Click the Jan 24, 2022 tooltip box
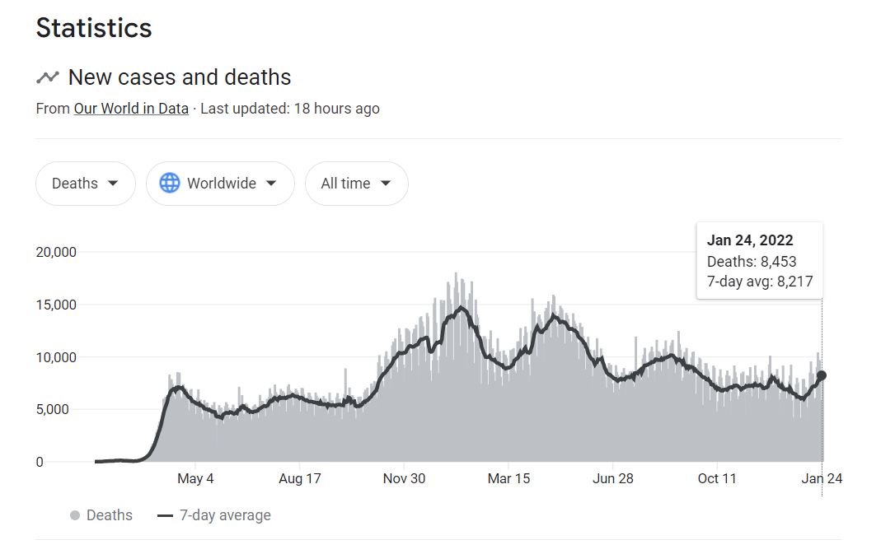Screen dimensions: 881x554 (x=759, y=261)
